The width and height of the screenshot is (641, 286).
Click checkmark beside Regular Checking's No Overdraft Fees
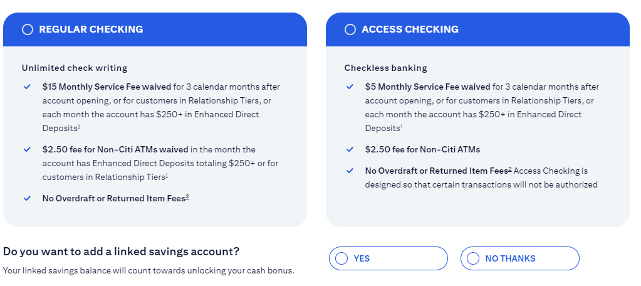pos(27,198)
